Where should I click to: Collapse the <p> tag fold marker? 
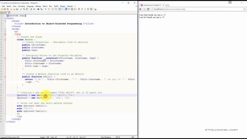tap(5, 32)
